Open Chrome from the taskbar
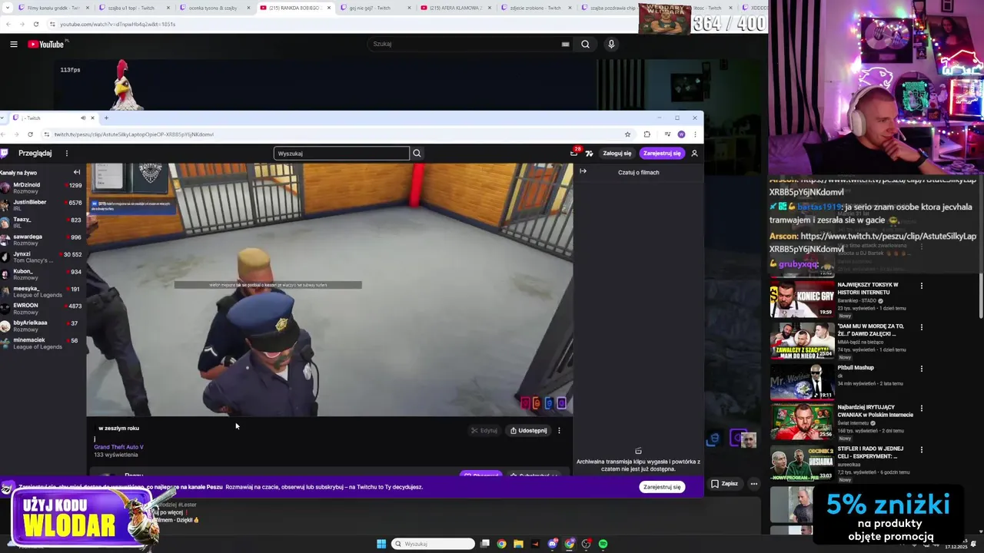Viewport: 984px width, 553px height. click(501, 544)
